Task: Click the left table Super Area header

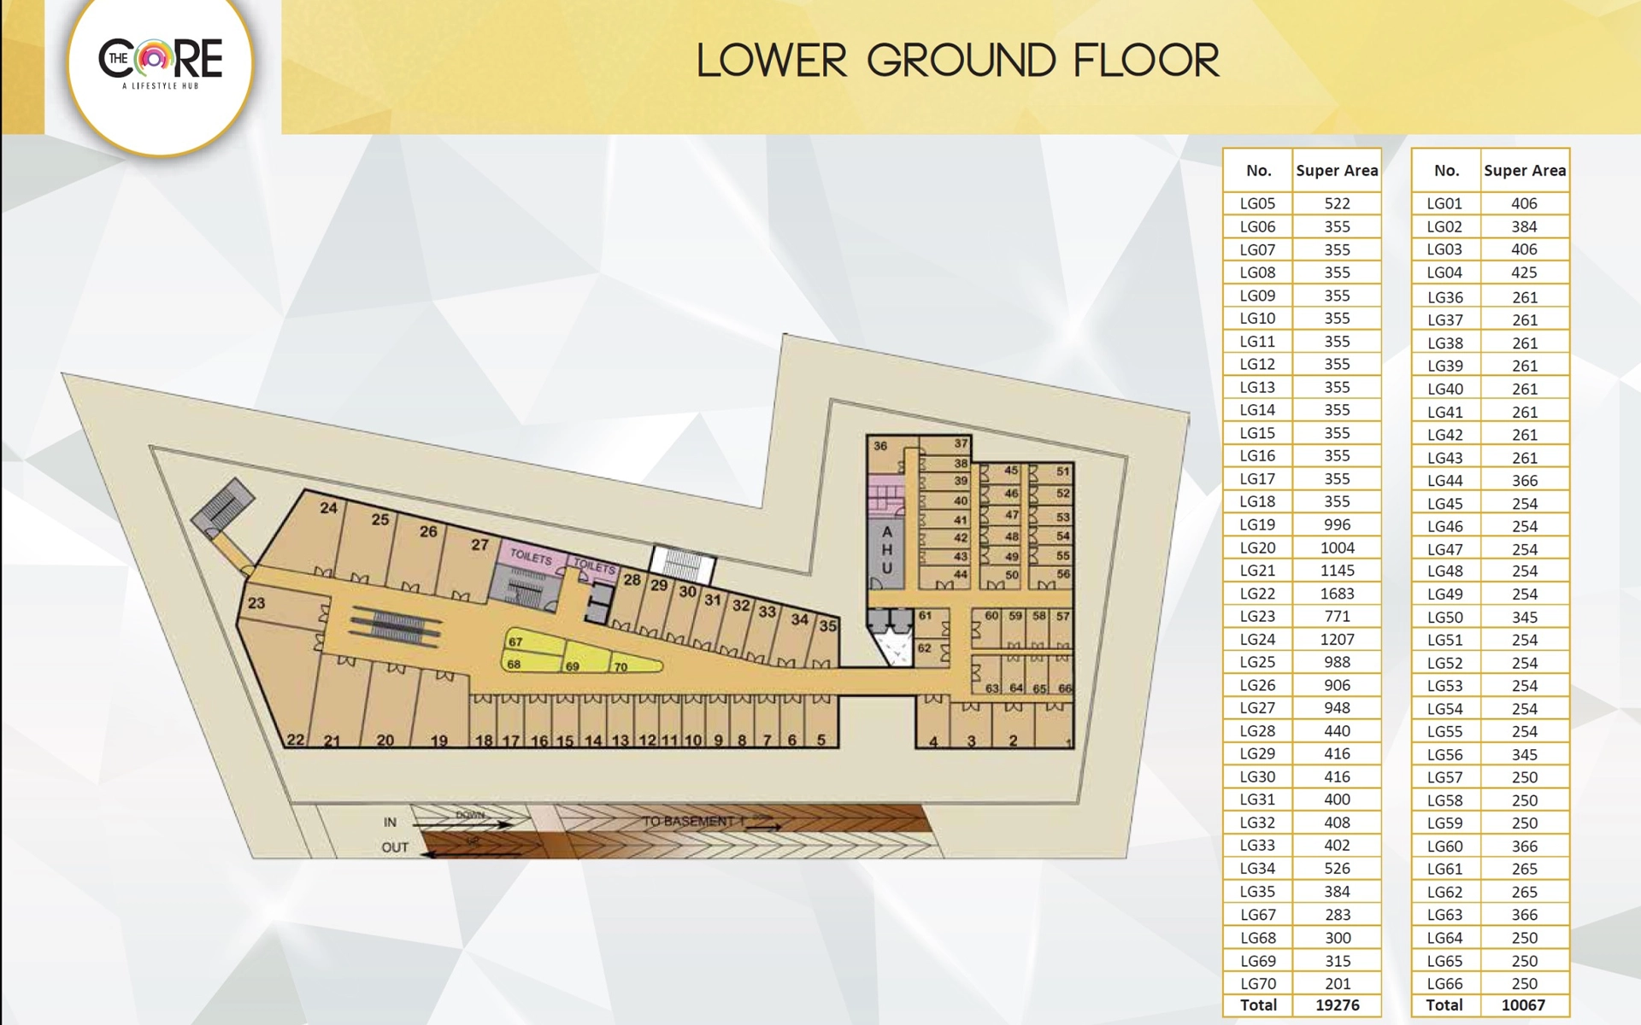Action: pyautogui.click(x=1337, y=170)
